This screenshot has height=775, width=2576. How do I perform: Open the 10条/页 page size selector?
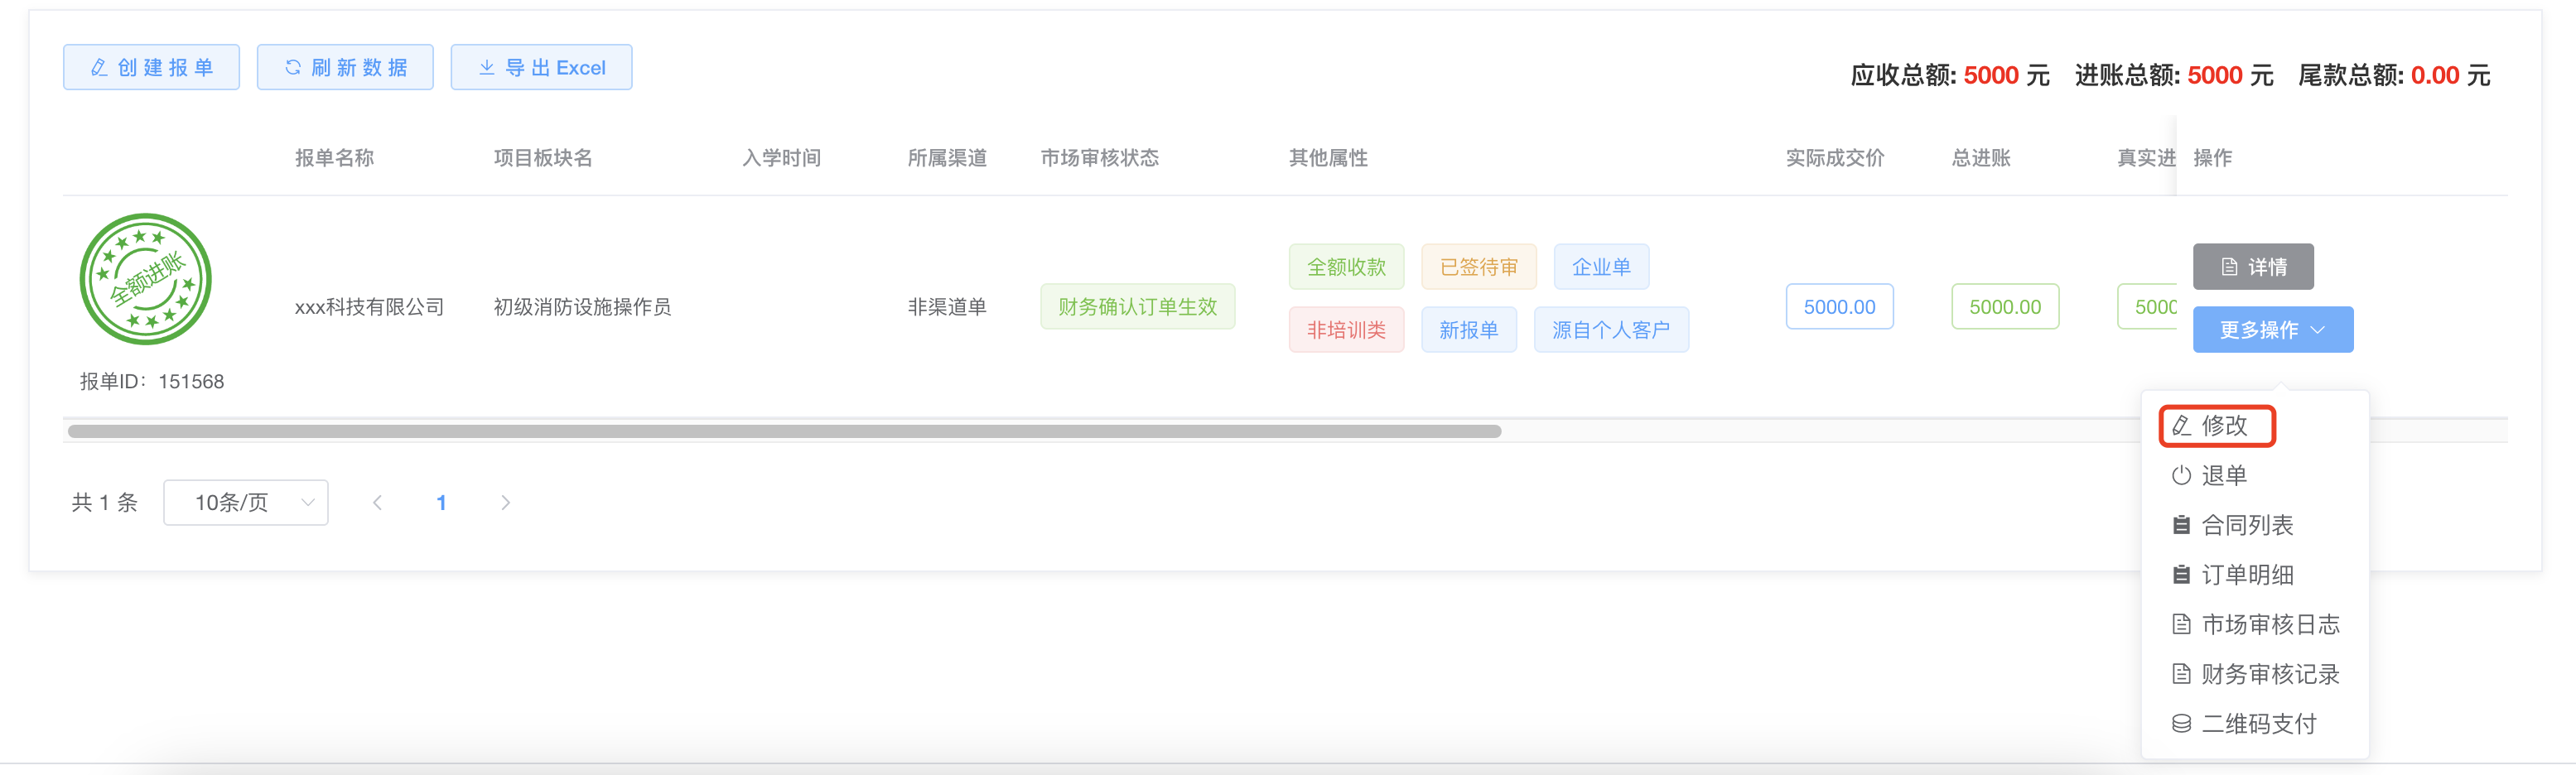coord(246,503)
